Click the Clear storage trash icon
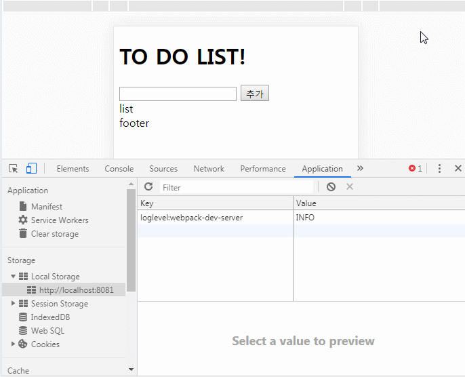This screenshot has width=465, height=377. tap(23, 233)
